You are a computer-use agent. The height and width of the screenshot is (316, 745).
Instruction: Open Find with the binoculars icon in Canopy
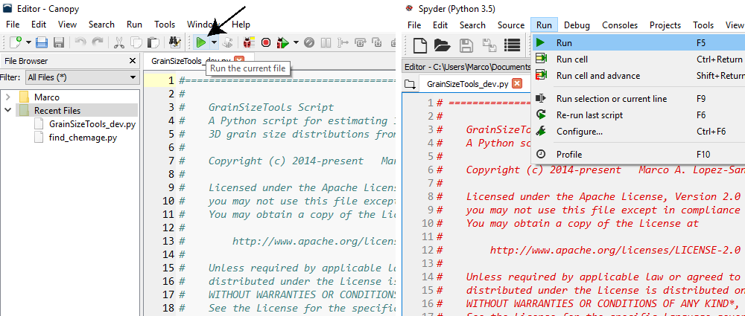coord(174,42)
